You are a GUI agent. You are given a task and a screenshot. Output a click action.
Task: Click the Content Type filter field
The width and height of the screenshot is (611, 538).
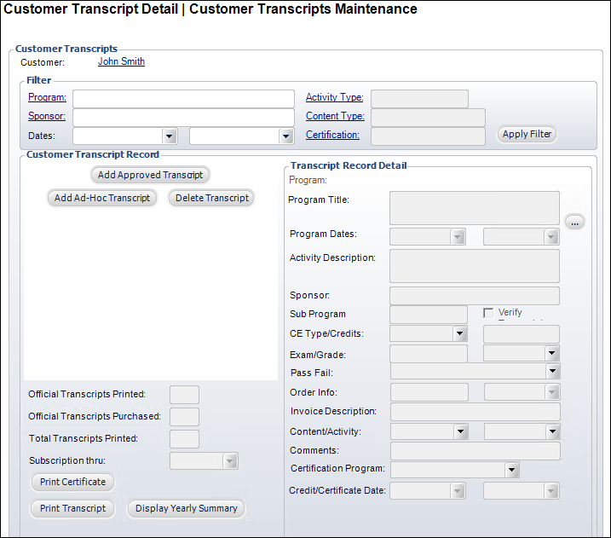(429, 118)
